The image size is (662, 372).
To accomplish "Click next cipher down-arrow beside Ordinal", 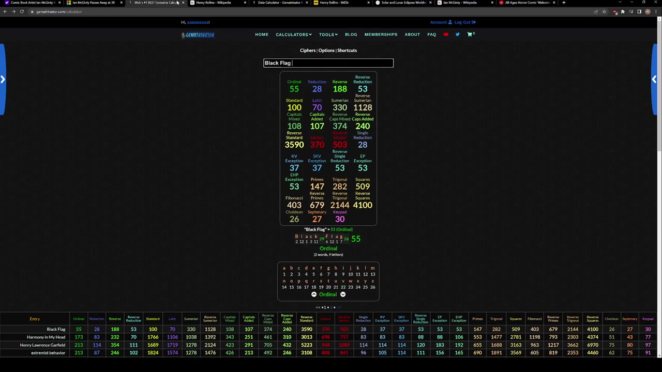I will point(342,295).
